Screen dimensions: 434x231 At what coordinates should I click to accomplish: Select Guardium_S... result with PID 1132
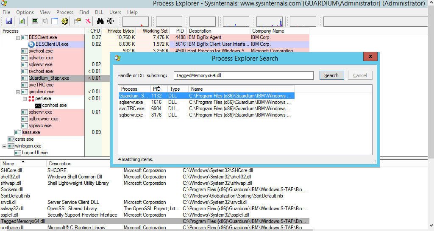(206, 96)
